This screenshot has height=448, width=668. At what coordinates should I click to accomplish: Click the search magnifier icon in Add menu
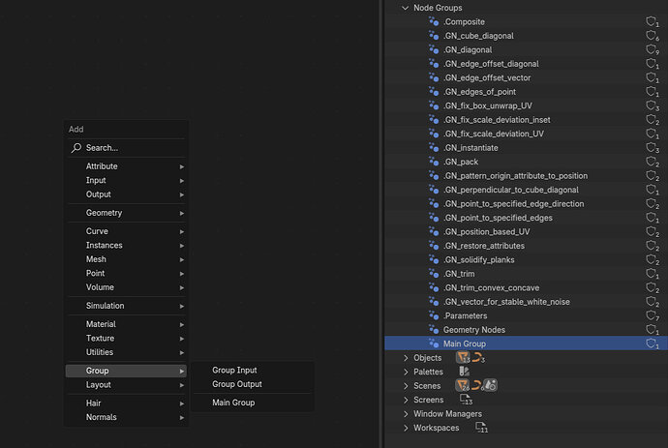click(x=76, y=148)
